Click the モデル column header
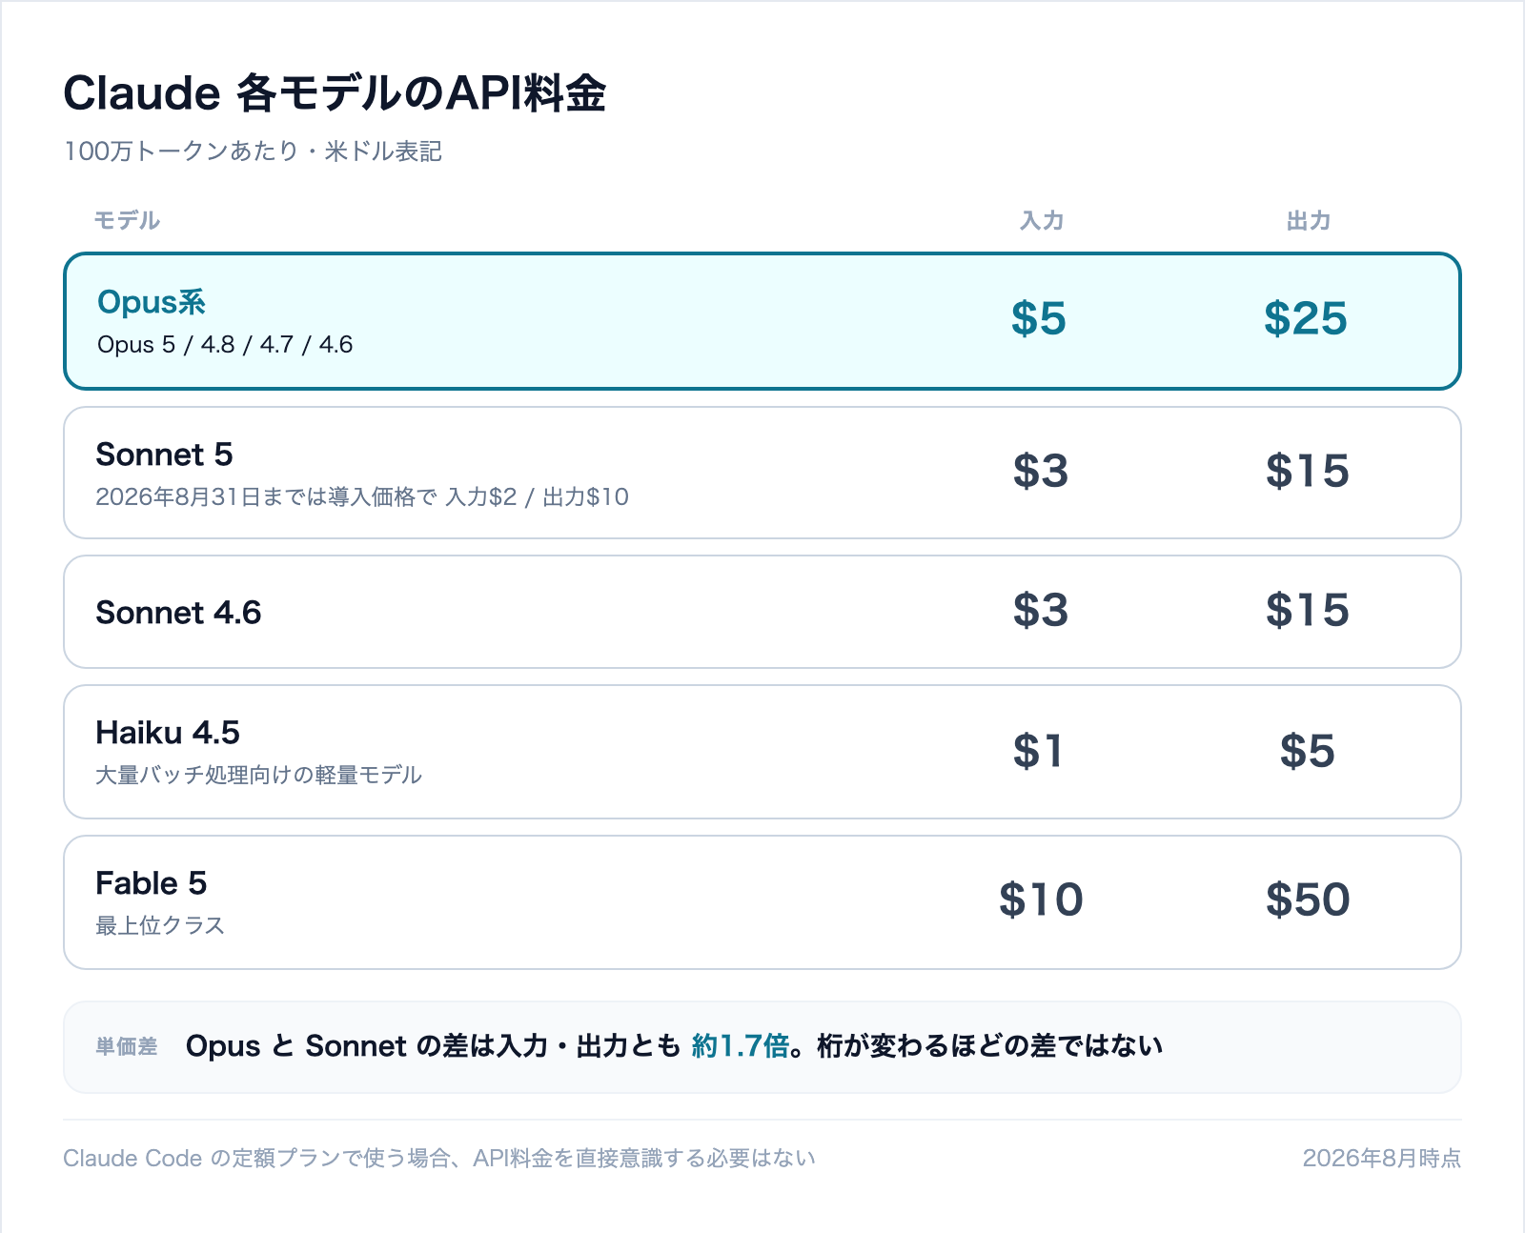This screenshot has height=1233, width=1525. point(127,221)
